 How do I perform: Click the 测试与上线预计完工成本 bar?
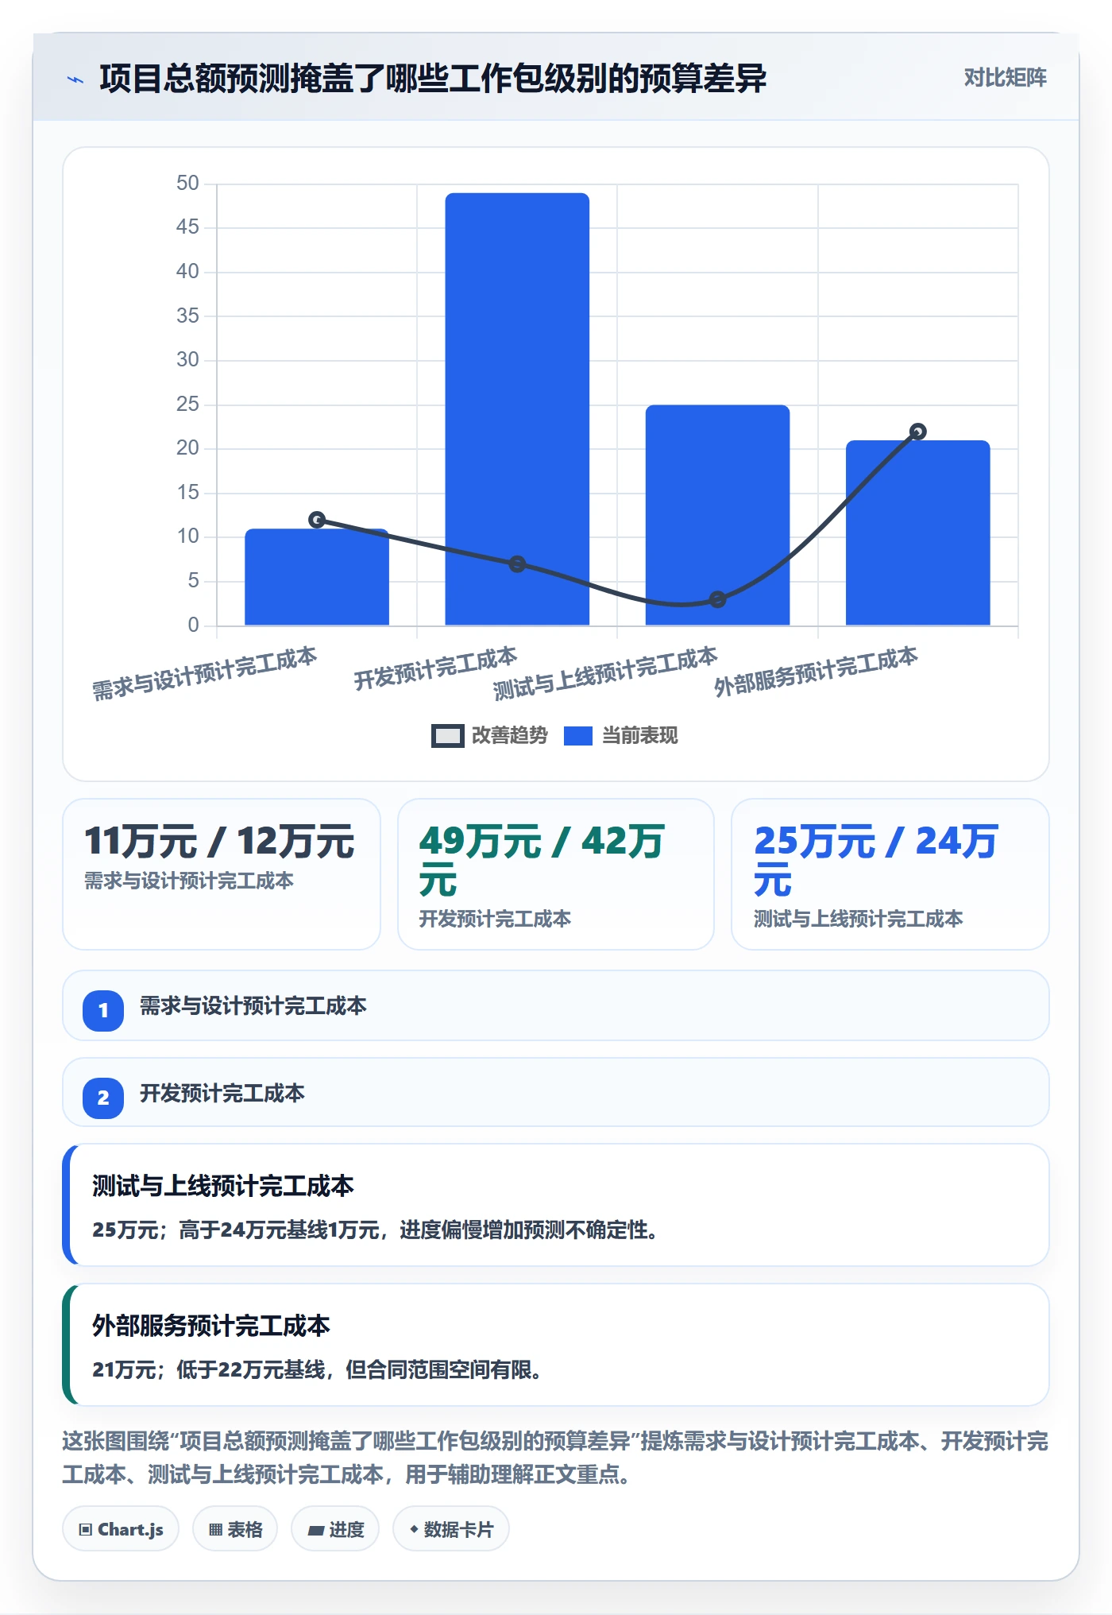coord(717,515)
